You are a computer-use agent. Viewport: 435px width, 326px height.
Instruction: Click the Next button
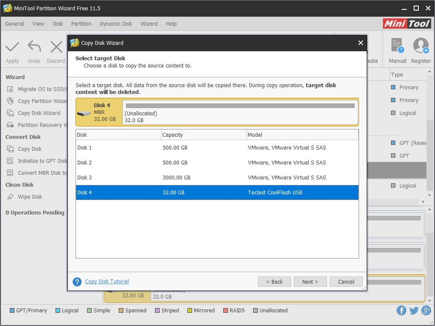[x=310, y=282]
